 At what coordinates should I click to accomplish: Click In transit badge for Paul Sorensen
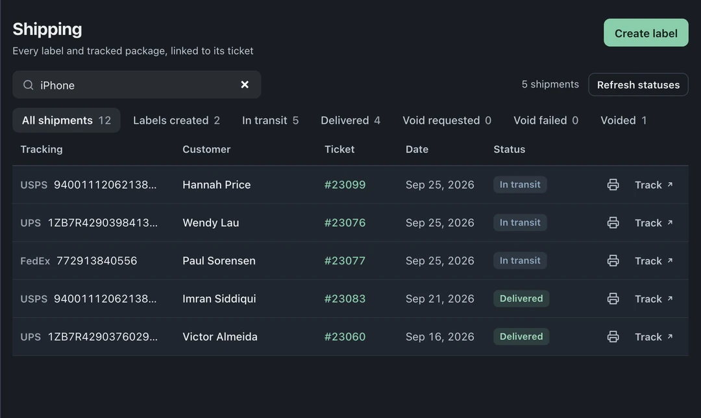click(520, 261)
